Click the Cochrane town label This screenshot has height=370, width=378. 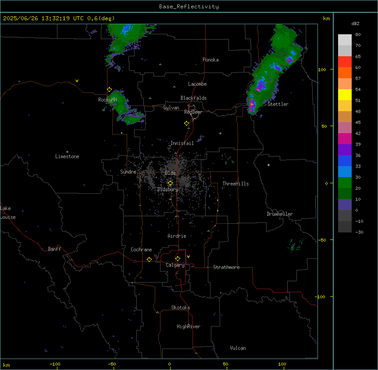(x=141, y=250)
